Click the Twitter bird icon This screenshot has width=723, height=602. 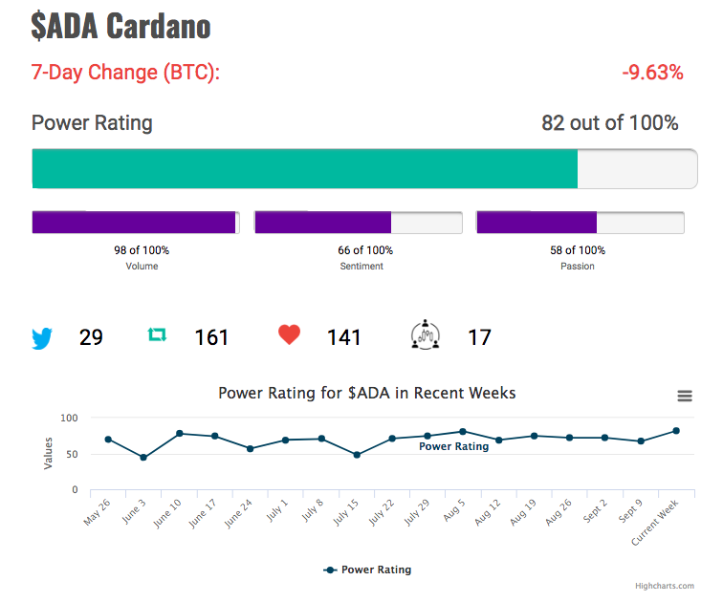coord(42,338)
